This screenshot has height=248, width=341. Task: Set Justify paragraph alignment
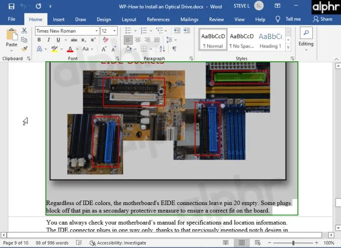pyautogui.click(x=157, y=40)
